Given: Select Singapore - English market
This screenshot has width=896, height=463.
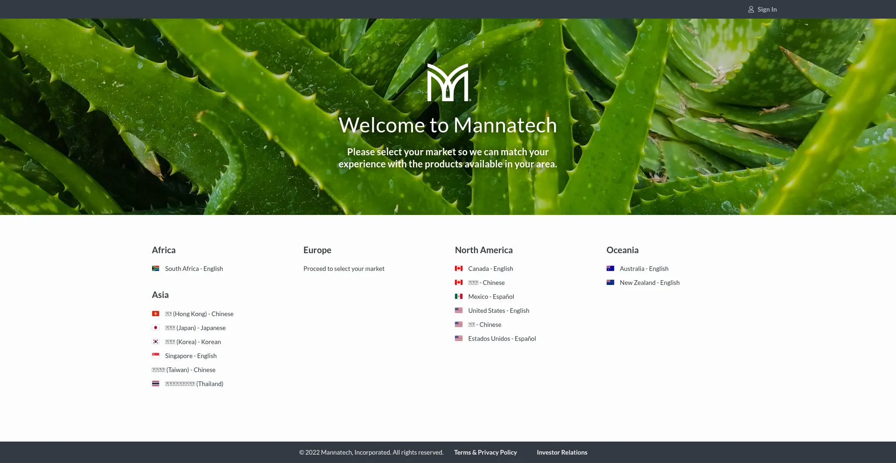Looking at the screenshot, I should [190, 356].
